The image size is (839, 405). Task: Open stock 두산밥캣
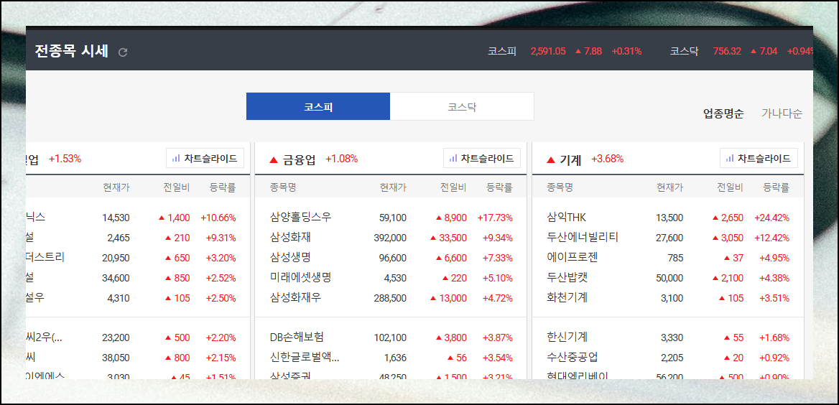567,278
